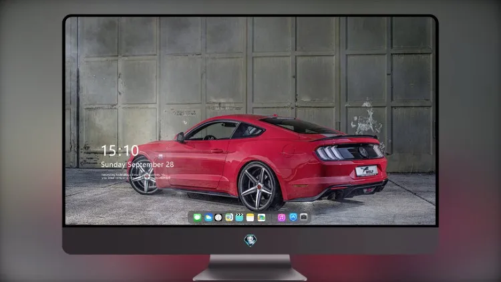This screenshot has height=282, width=501.
Task: Select the Sunday September 28 date text
Action: (138, 164)
